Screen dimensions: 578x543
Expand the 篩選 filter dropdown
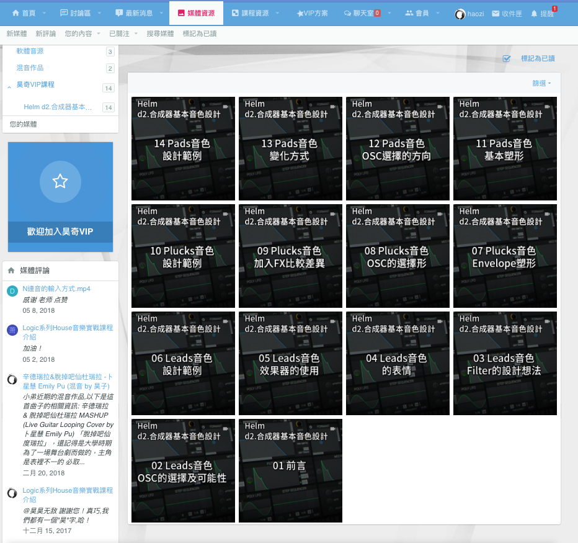[x=541, y=83]
